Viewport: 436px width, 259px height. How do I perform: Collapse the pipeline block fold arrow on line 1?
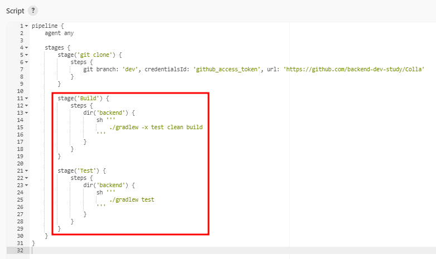26,26
